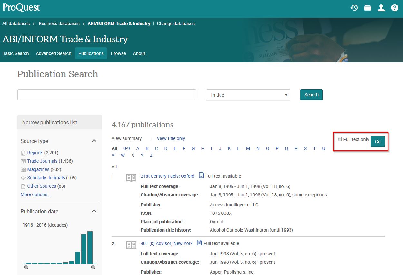Click the ISSN value 1075-038X
This screenshot has height=275, width=403.
pyautogui.click(x=221, y=213)
